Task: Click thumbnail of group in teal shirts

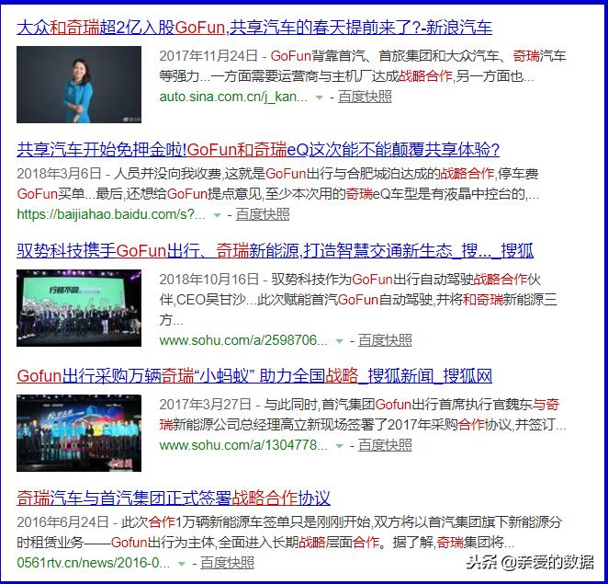Action: 79,433
